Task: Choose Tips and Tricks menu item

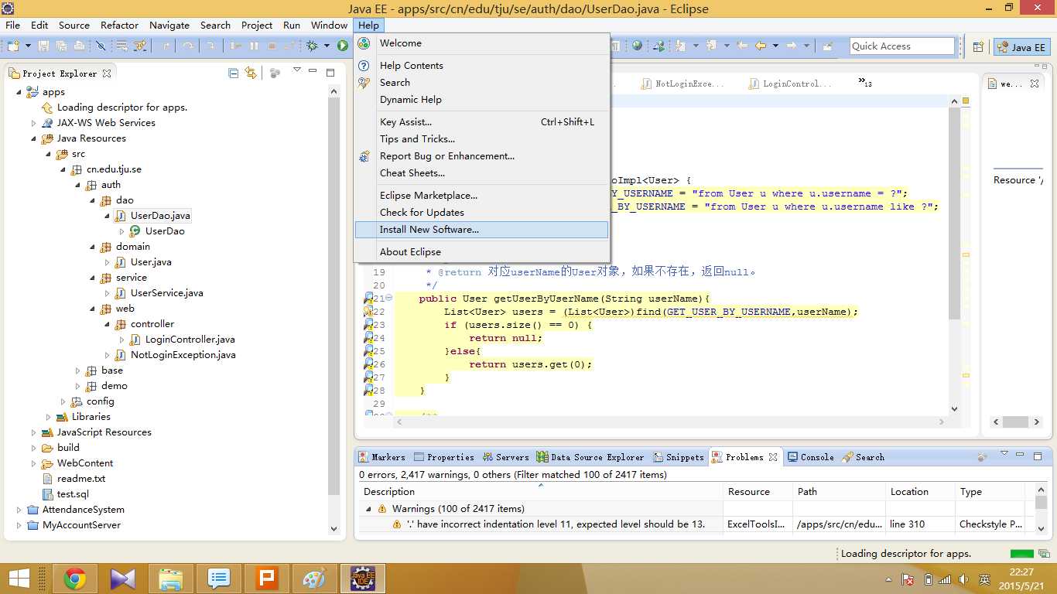Action: (x=481, y=139)
